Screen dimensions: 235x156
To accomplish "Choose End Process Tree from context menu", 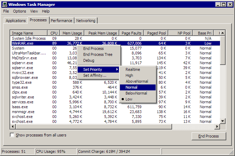I will [x=98, y=54].
